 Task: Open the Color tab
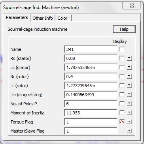click(63, 18)
